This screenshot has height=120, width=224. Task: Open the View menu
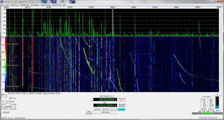[x=7, y=5]
